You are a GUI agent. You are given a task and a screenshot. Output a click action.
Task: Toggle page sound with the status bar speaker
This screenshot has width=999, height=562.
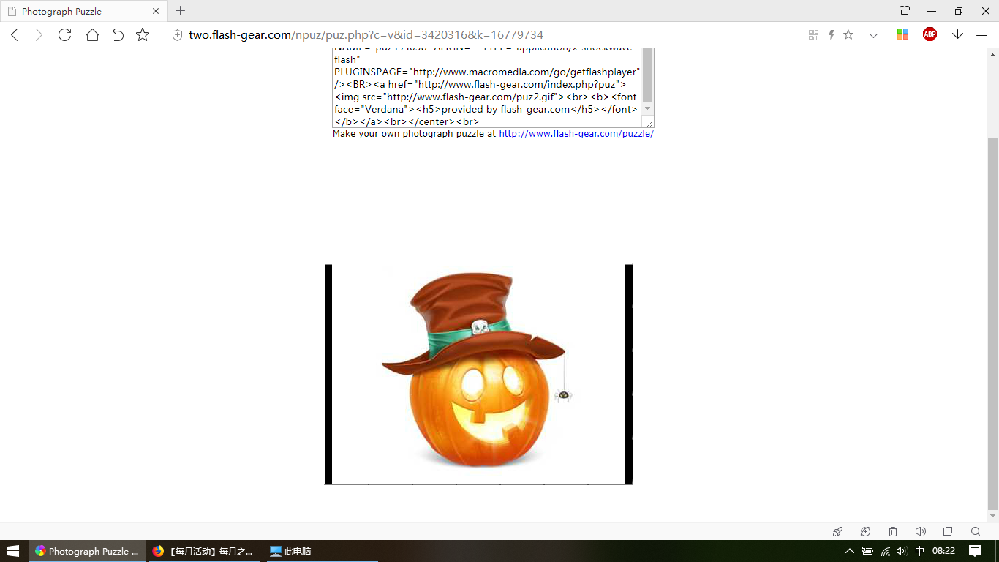click(920, 531)
